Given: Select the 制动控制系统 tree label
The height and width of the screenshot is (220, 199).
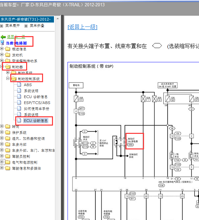Looking at the screenshot, I should (x=29, y=79).
